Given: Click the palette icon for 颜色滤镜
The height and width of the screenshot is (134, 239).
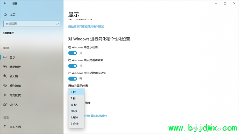Looking at the screenshot, I should click(5, 86).
